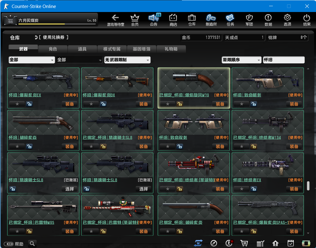Toggle the 帮助 help switch
This screenshot has height=248, width=316.
9,244
